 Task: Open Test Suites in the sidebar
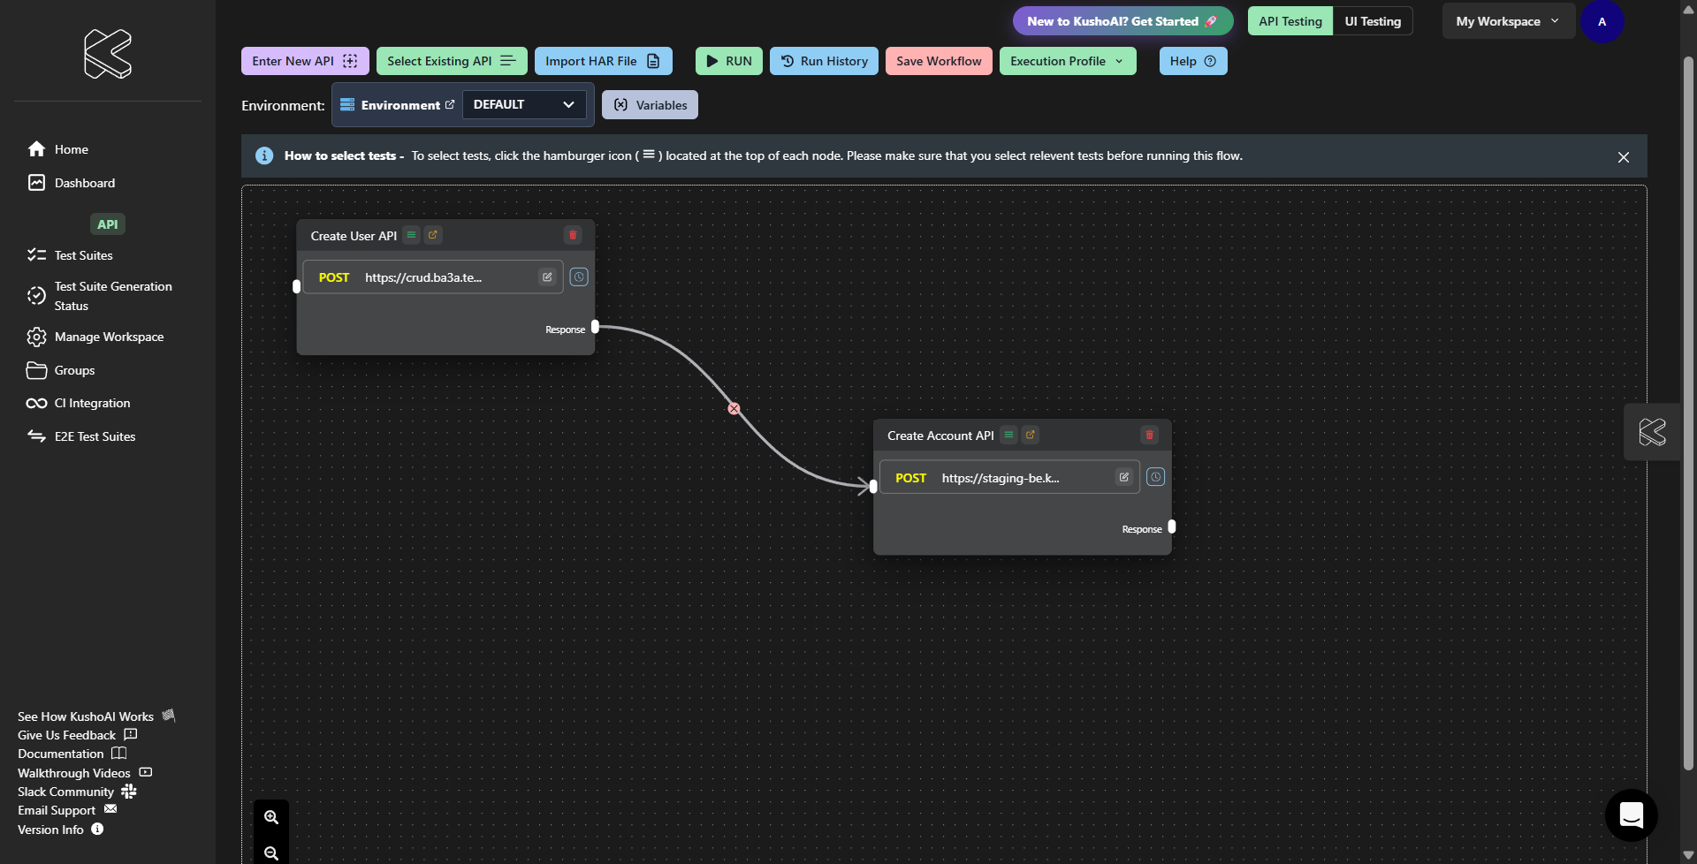83,255
